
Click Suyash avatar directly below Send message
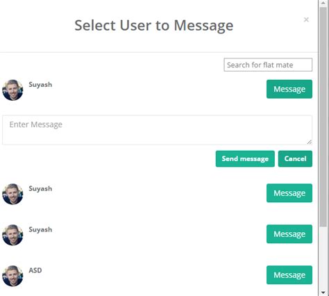point(12,194)
